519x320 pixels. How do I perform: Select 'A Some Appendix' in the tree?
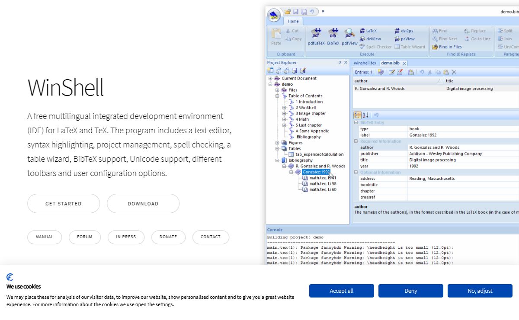pyautogui.click(x=312, y=131)
